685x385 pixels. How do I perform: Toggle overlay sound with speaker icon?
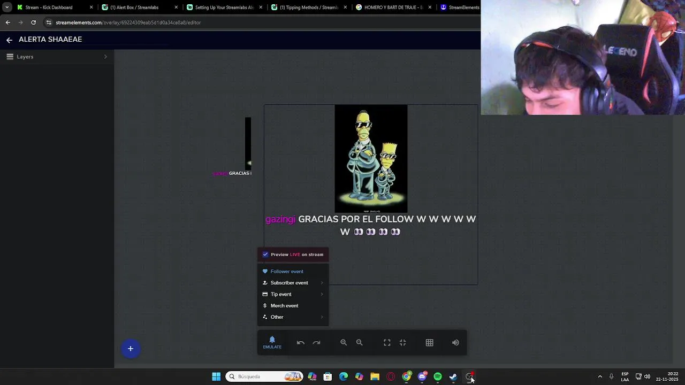pyautogui.click(x=455, y=343)
